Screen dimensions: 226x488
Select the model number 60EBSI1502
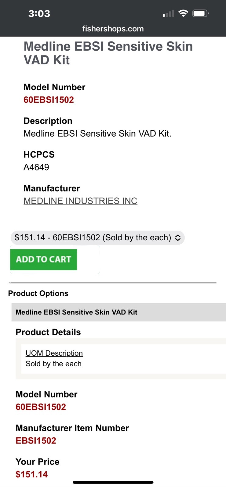49,100
